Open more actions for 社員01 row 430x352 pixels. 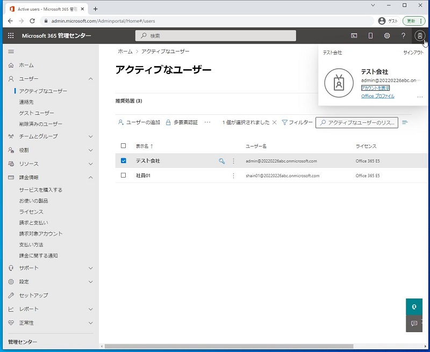pos(233,175)
